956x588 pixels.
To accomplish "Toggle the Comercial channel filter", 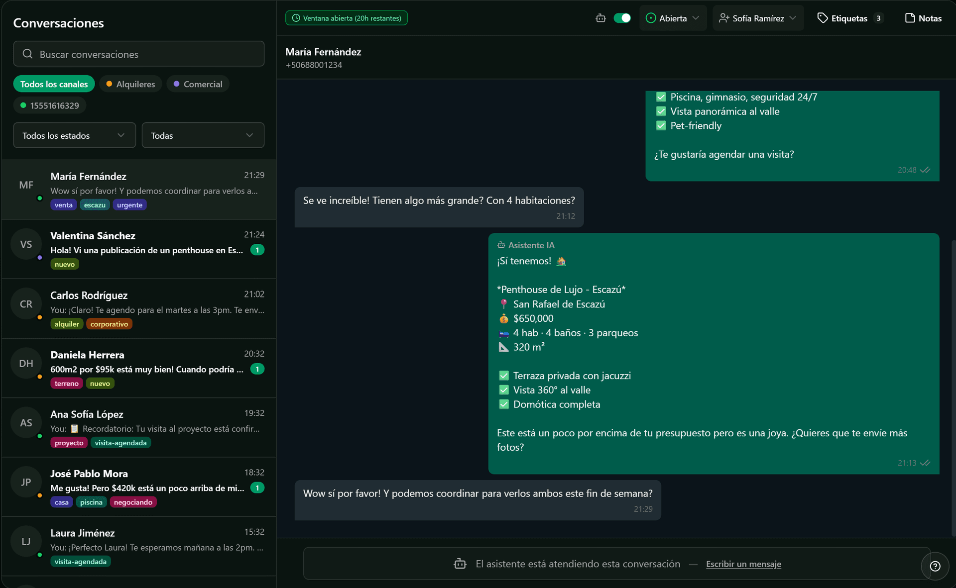I will click(198, 84).
